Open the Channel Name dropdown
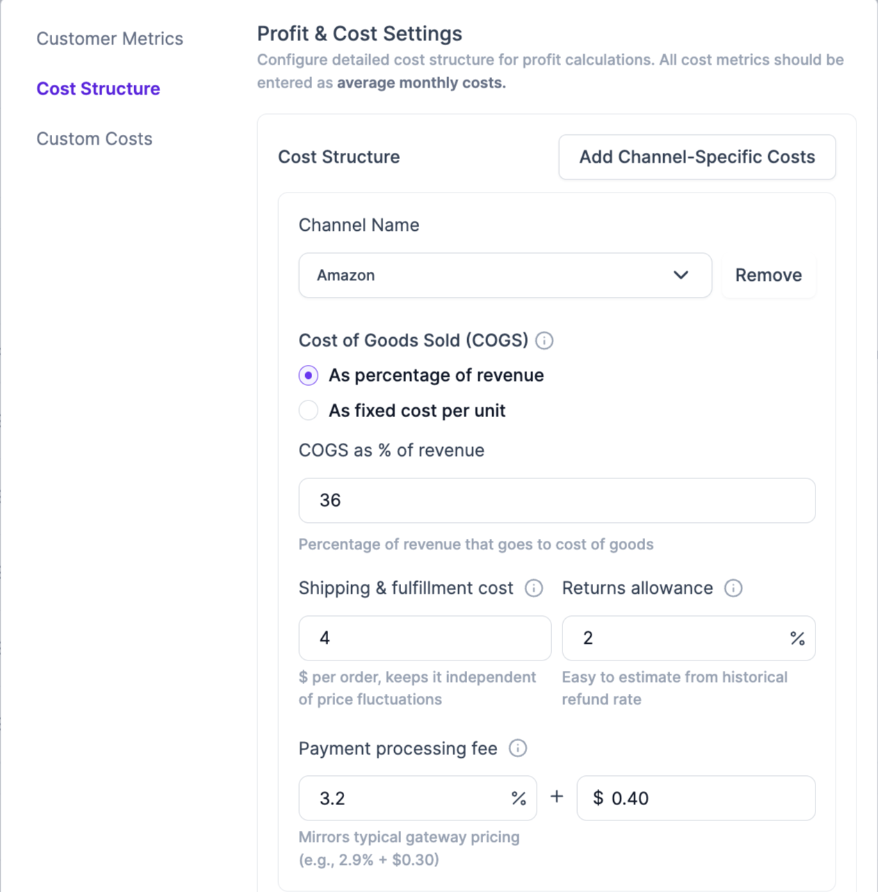Viewport: 878px width, 892px height. click(505, 275)
